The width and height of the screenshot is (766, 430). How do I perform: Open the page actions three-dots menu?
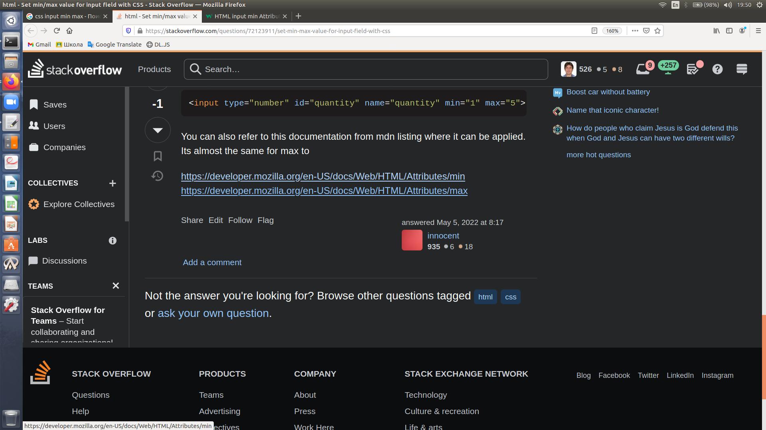[x=635, y=31]
